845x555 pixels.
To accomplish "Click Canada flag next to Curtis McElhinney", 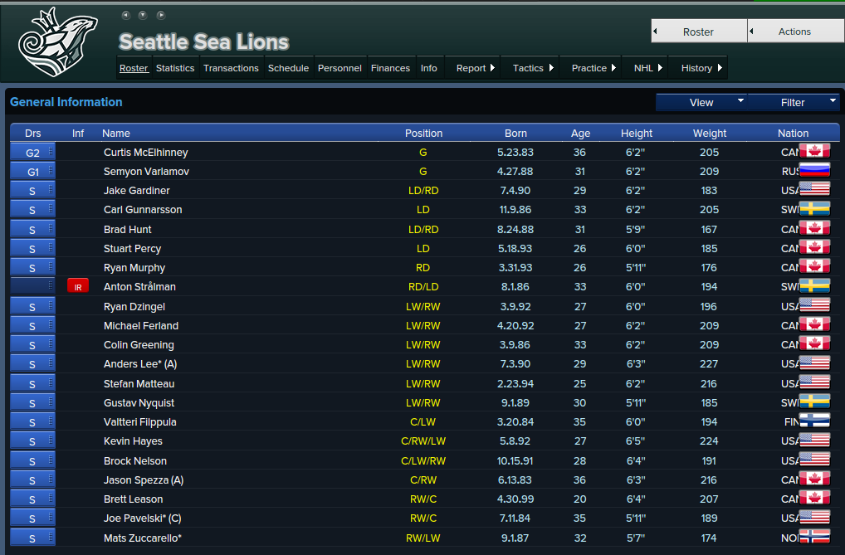I will (x=814, y=152).
